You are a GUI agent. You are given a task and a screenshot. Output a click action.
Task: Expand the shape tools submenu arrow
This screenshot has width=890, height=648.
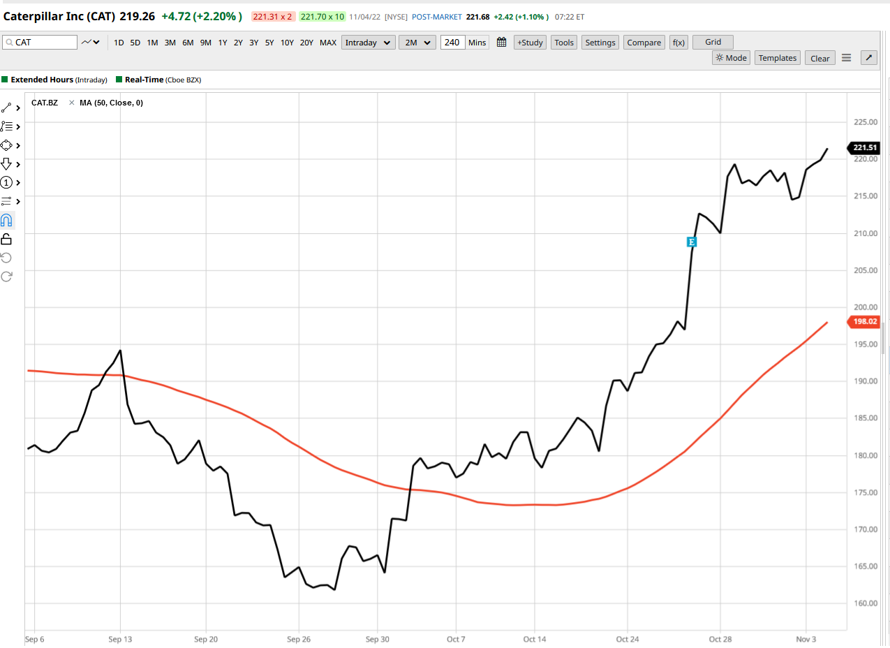coord(18,145)
